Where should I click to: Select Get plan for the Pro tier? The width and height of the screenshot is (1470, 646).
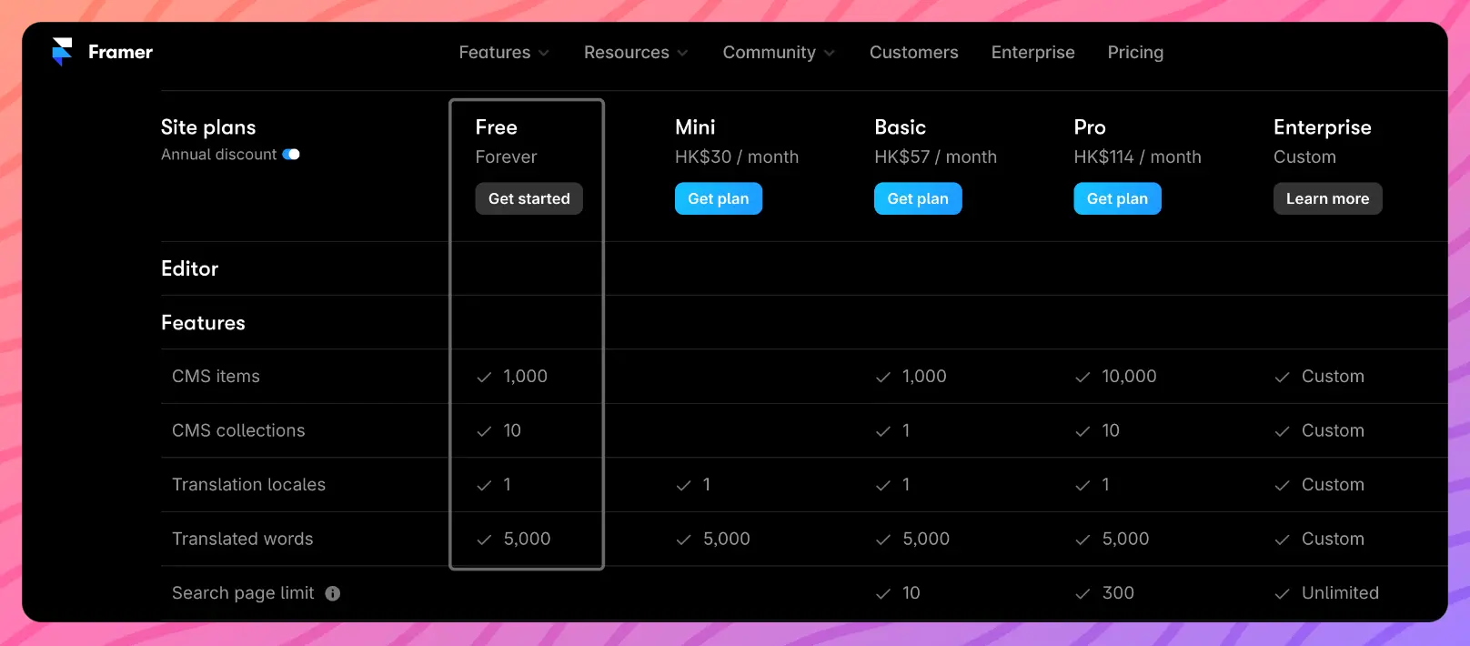coord(1116,198)
